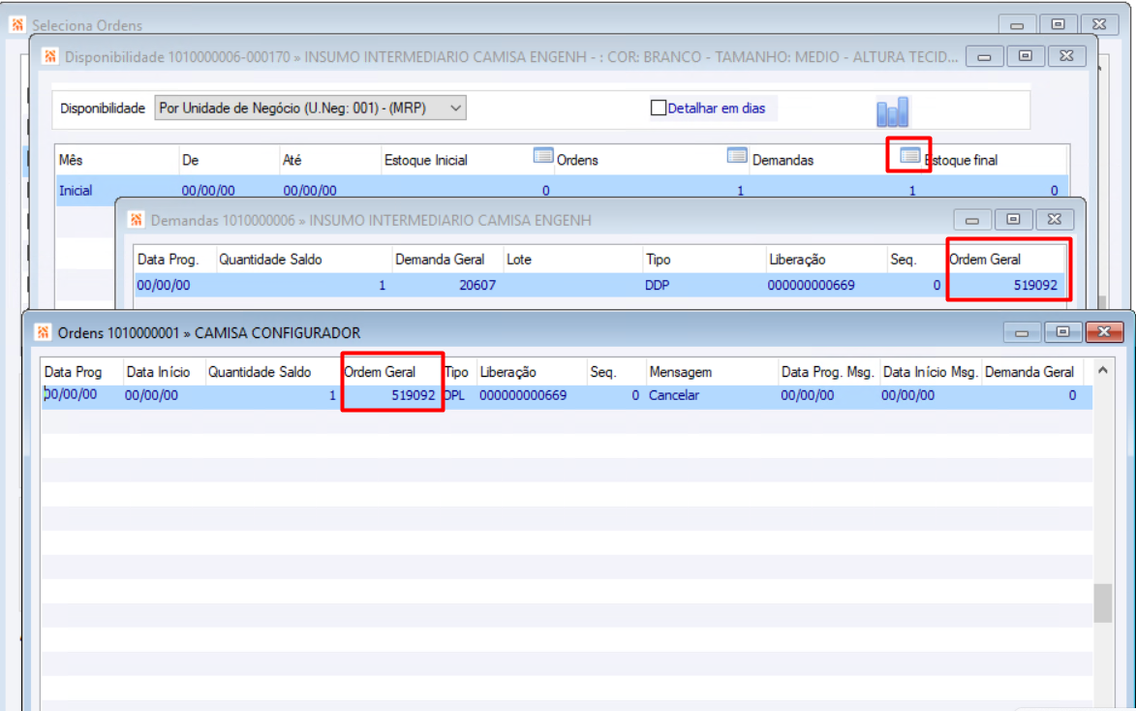This screenshot has width=1136, height=711.
Task: Maximize the Ordens window
Action: pyautogui.click(x=1062, y=332)
